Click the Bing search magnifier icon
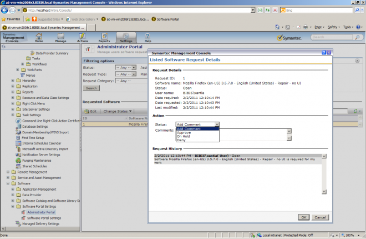The width and height of the screenshot is (366, 239). pos(357,11)
